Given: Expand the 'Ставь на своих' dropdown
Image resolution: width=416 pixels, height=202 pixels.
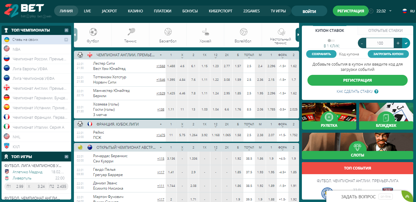Looking at the screenshot, I should (66, 40).
